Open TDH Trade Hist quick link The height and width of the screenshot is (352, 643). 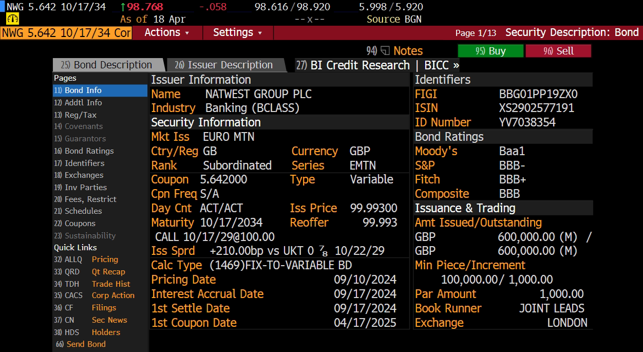[x=92, y=284]
